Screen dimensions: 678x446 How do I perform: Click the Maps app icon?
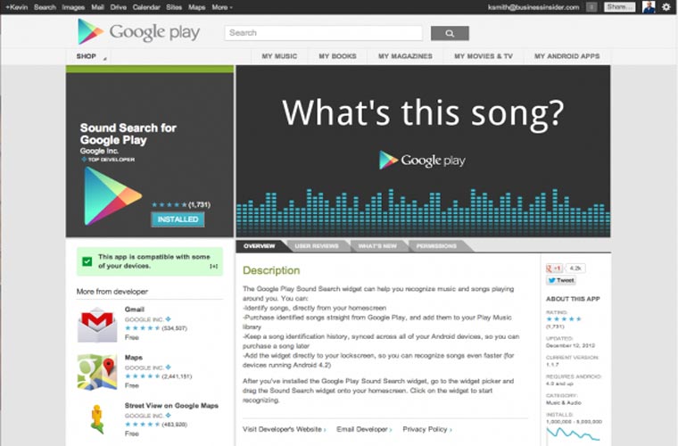tap(96, 372)
